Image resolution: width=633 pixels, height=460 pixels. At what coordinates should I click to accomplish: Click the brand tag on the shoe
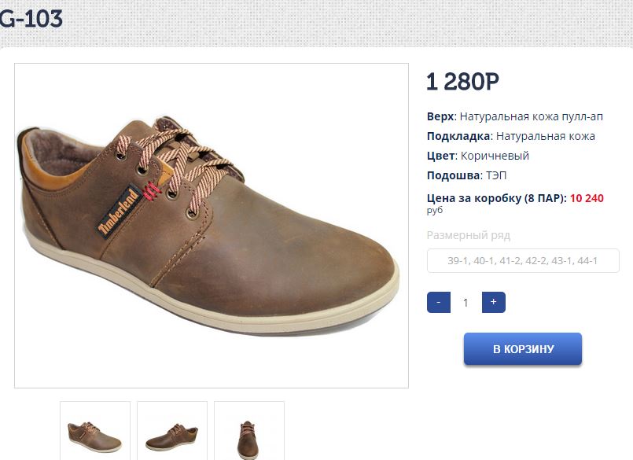[x=118, y=212]
